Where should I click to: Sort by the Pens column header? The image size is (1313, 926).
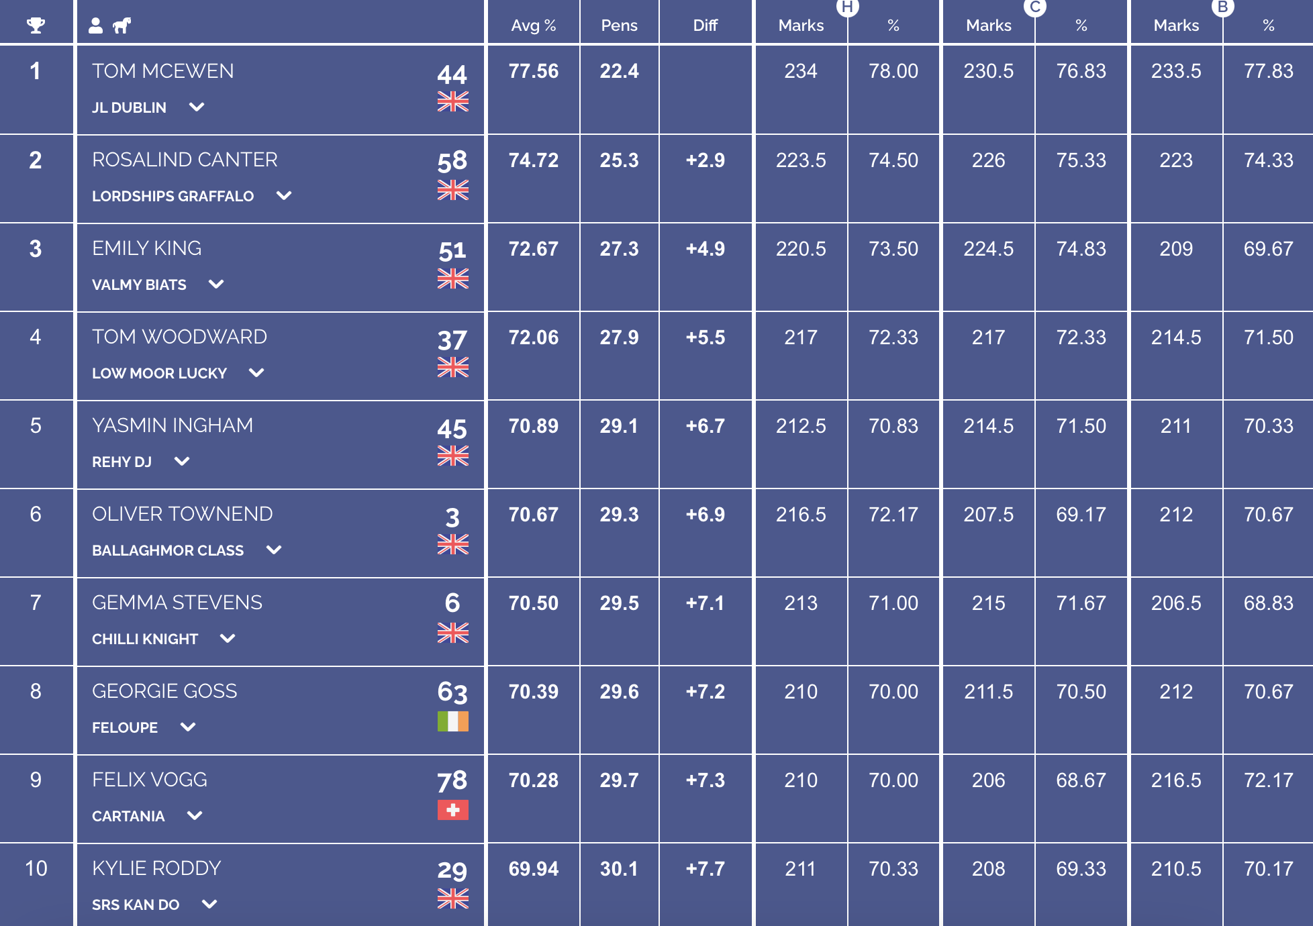click(x=619, y=25)
